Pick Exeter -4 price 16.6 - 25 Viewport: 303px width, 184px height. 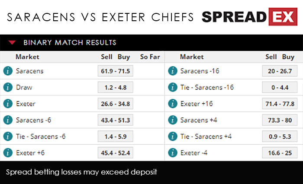click(x=280, y=153)
